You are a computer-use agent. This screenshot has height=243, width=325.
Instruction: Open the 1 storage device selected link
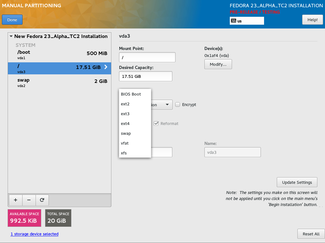point(35,234)
